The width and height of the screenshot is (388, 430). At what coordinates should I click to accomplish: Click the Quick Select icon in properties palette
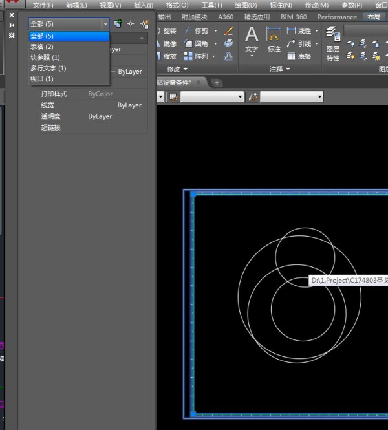(144, 24)
